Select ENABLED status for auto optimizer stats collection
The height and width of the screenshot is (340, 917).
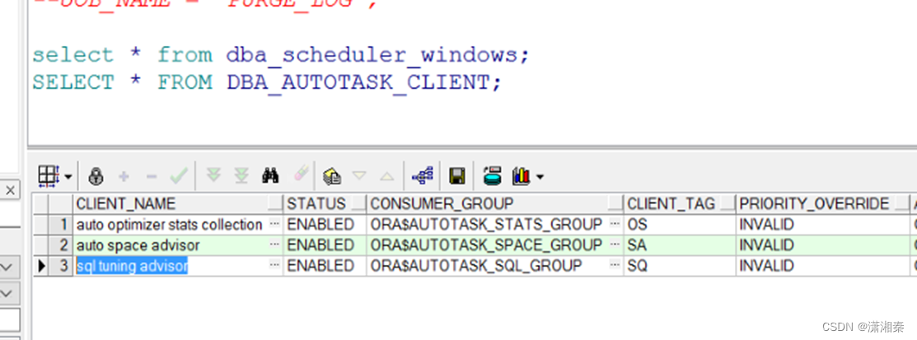click(x=325, y=224)
